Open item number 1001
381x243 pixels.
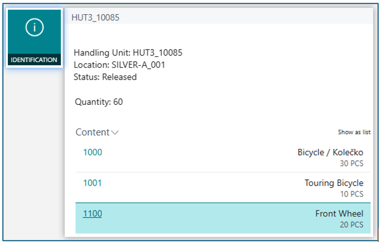click(92, 183)
